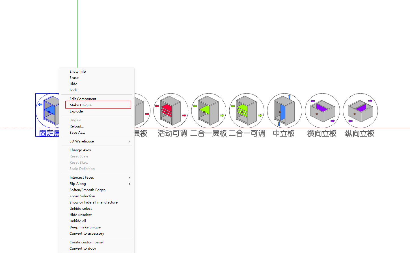Open Entity Info from context menu
The width and height of the screenshot is (410, 253).
[78, 72]
